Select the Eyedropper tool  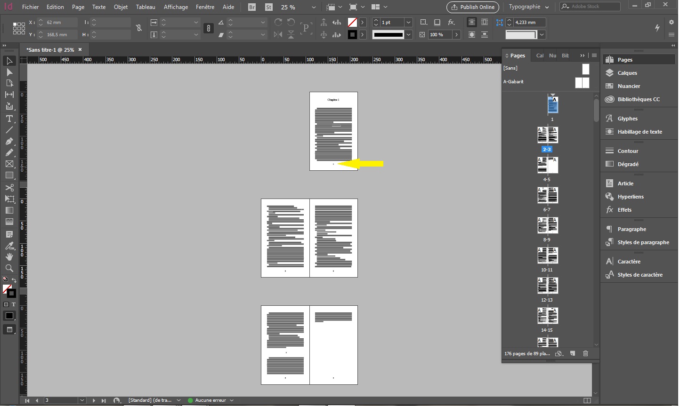9,246
